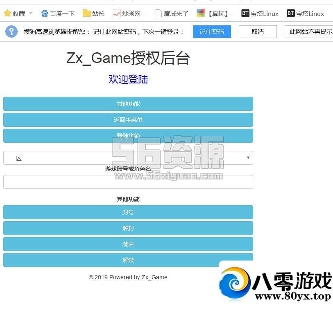Unmute the player with 解禁
The width and height of the screenshot is (333, 316).
128,260
